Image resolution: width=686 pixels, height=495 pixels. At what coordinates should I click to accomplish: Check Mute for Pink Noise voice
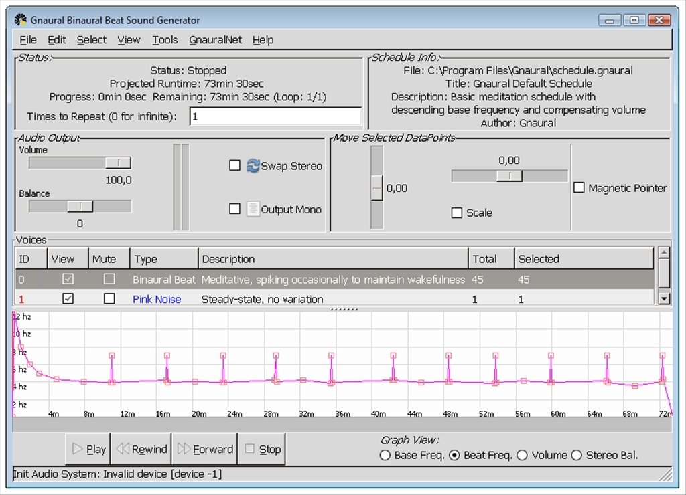pyautogui.click(x=109, y=298)
